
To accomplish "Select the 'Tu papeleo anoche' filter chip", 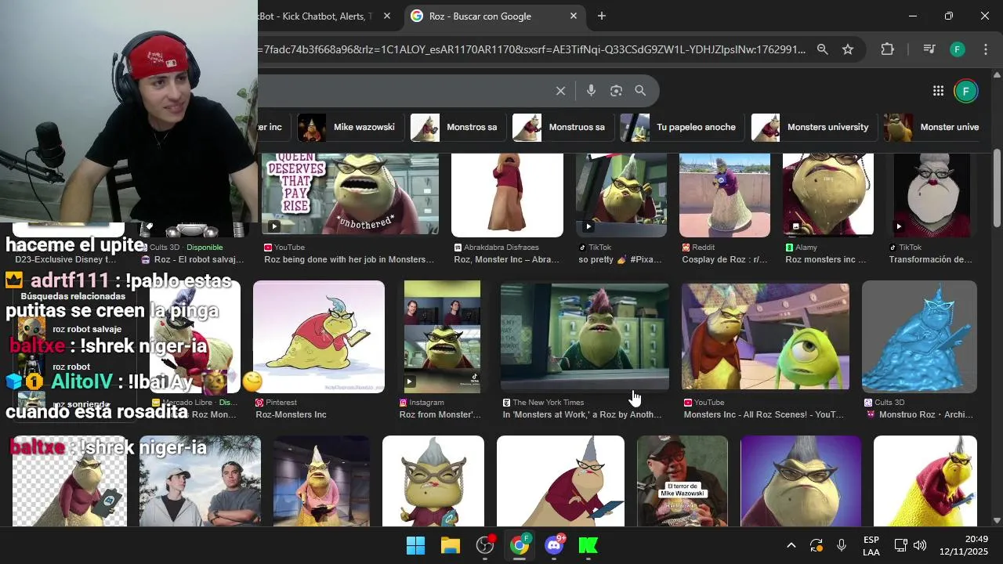I will click(x=681, y=127).
